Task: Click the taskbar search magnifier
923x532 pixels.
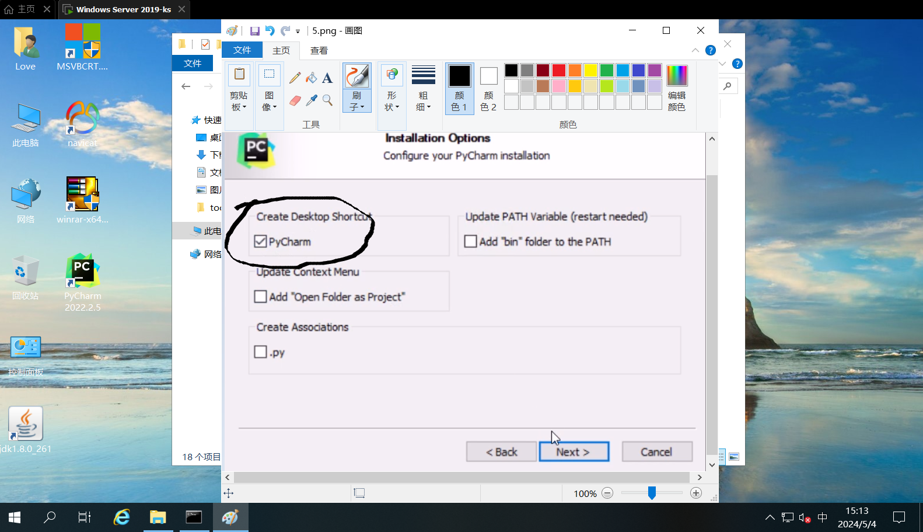Action: point(50,517)
